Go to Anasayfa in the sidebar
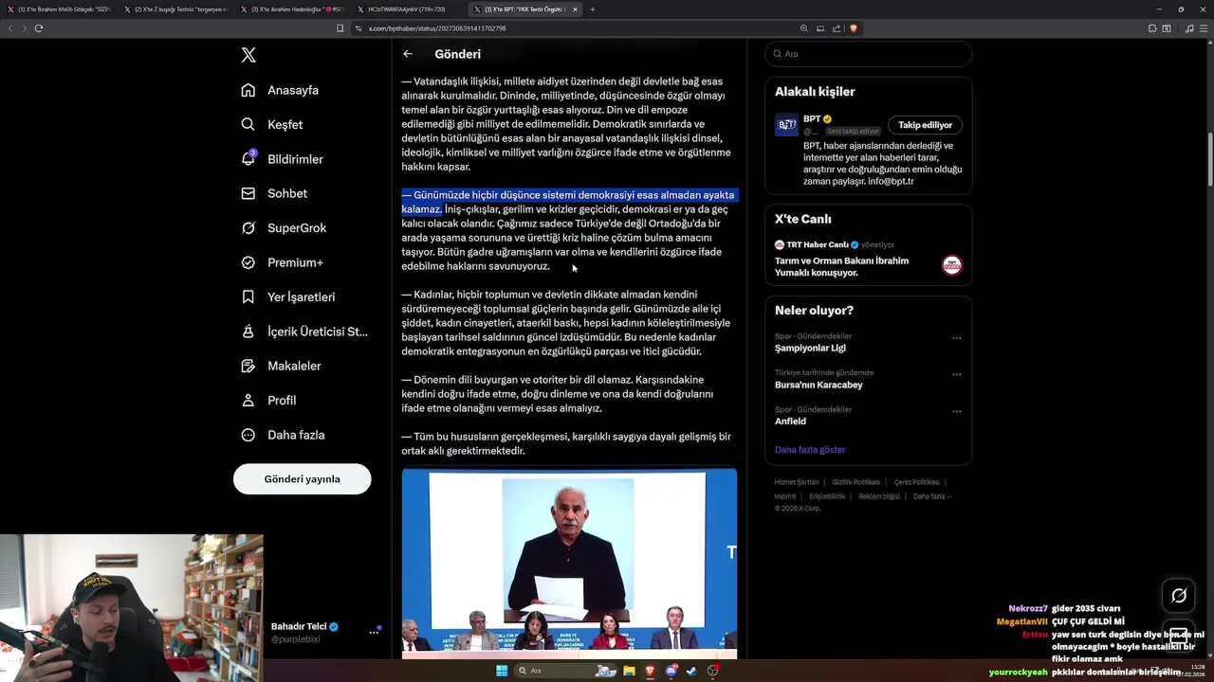Screen dimensions: 1214x682 [280, 90]
